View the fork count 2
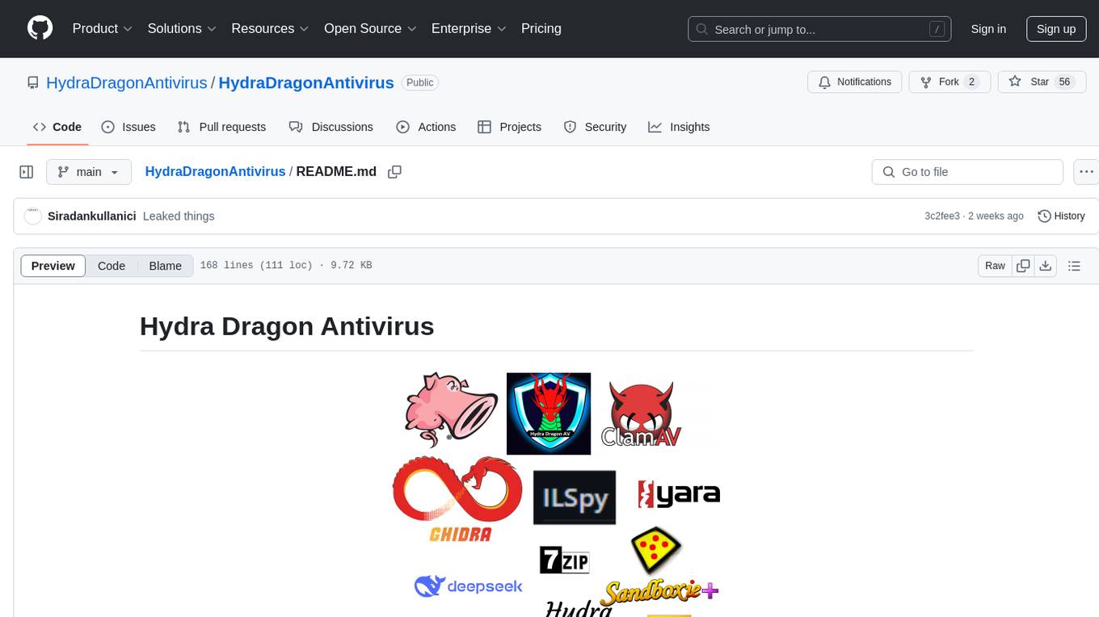 972,82
